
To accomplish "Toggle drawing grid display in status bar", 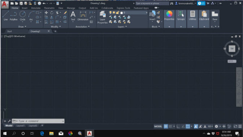I will pyautogui.click(x=166, y=126).
